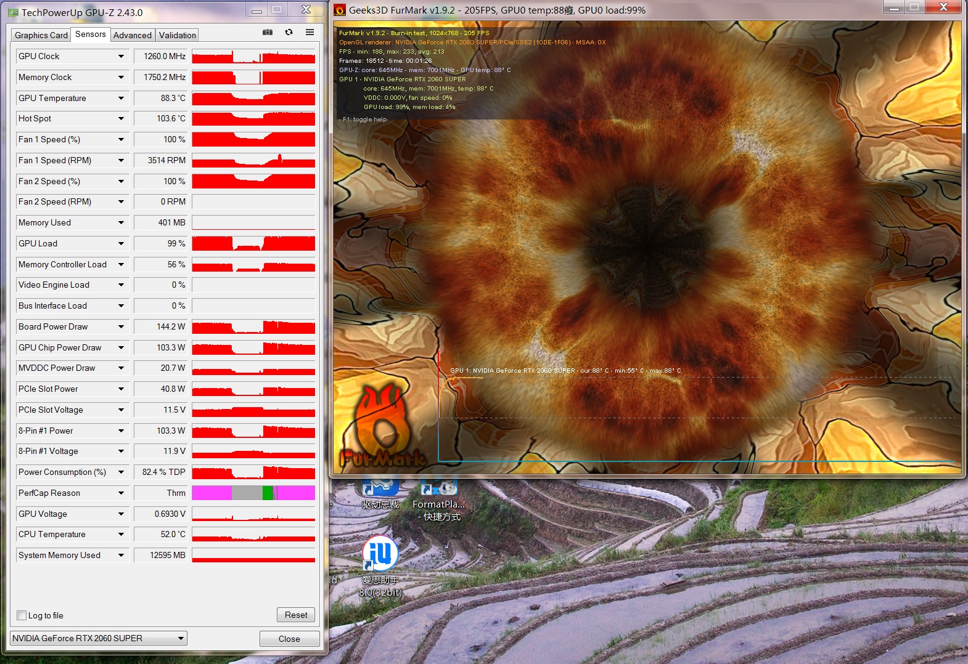
Task: Click the PerfCap Reason value Thrm
Action: pos(160,493)
